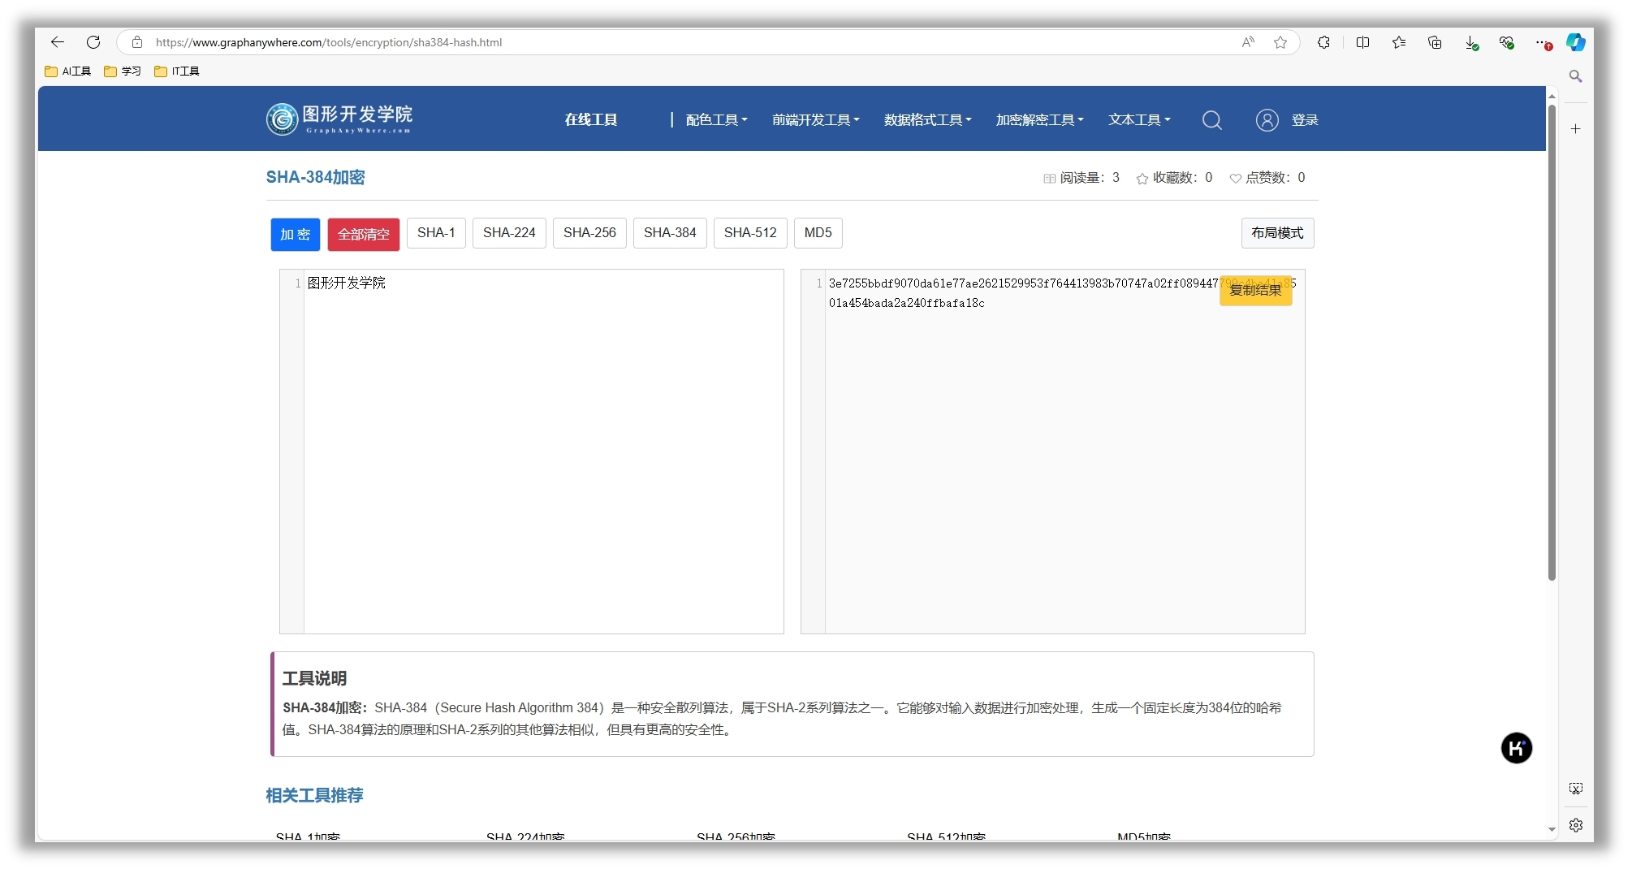1632x869 pixels.
Task: Reload the page with the refresh icon
Action: (93, 42)
